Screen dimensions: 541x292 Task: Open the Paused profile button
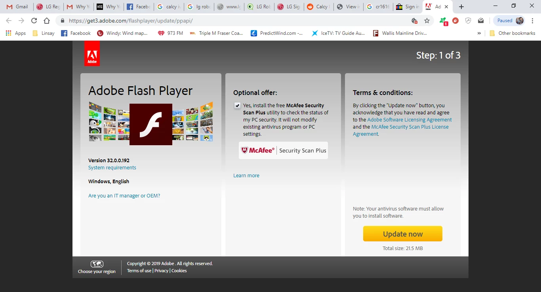[x=510, y=21]
